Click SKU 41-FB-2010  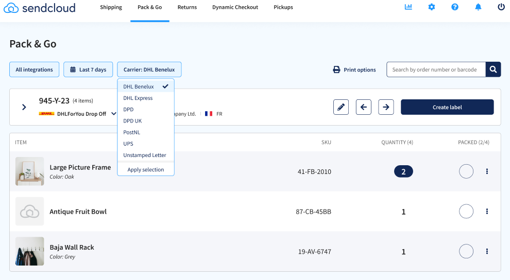pos(314,171)
